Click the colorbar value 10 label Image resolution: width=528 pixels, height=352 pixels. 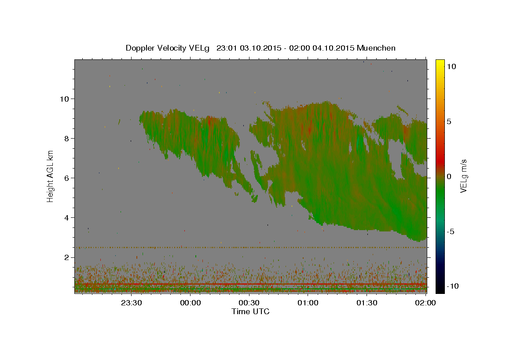(451, 66)
